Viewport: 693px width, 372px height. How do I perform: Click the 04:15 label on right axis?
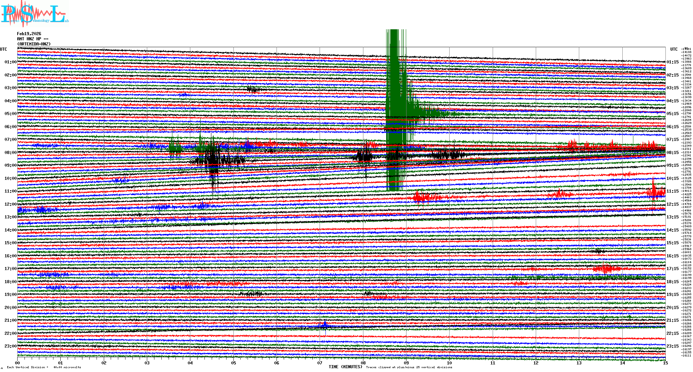[672, 101]
